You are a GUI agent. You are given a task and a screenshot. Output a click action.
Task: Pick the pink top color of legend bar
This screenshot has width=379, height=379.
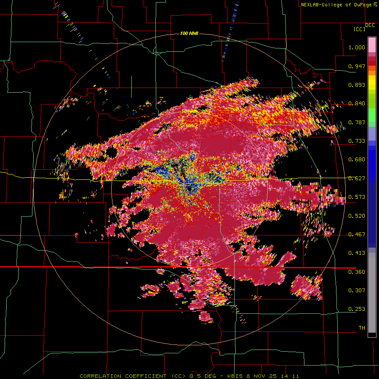point(372,45)
